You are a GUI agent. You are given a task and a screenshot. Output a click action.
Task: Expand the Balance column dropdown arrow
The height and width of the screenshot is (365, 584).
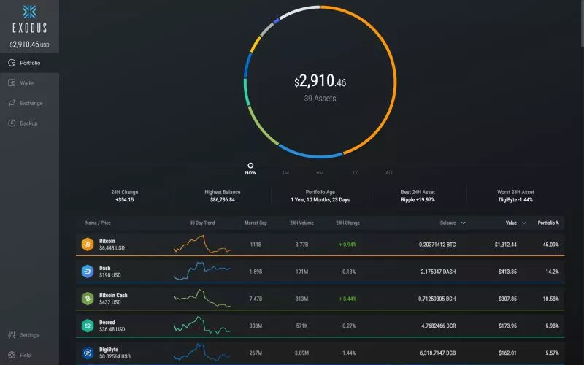[x=464, y=223]
